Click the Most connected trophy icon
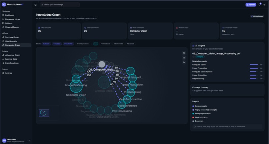This screenshot has height=144, width=269. click(x=131, y=28)
